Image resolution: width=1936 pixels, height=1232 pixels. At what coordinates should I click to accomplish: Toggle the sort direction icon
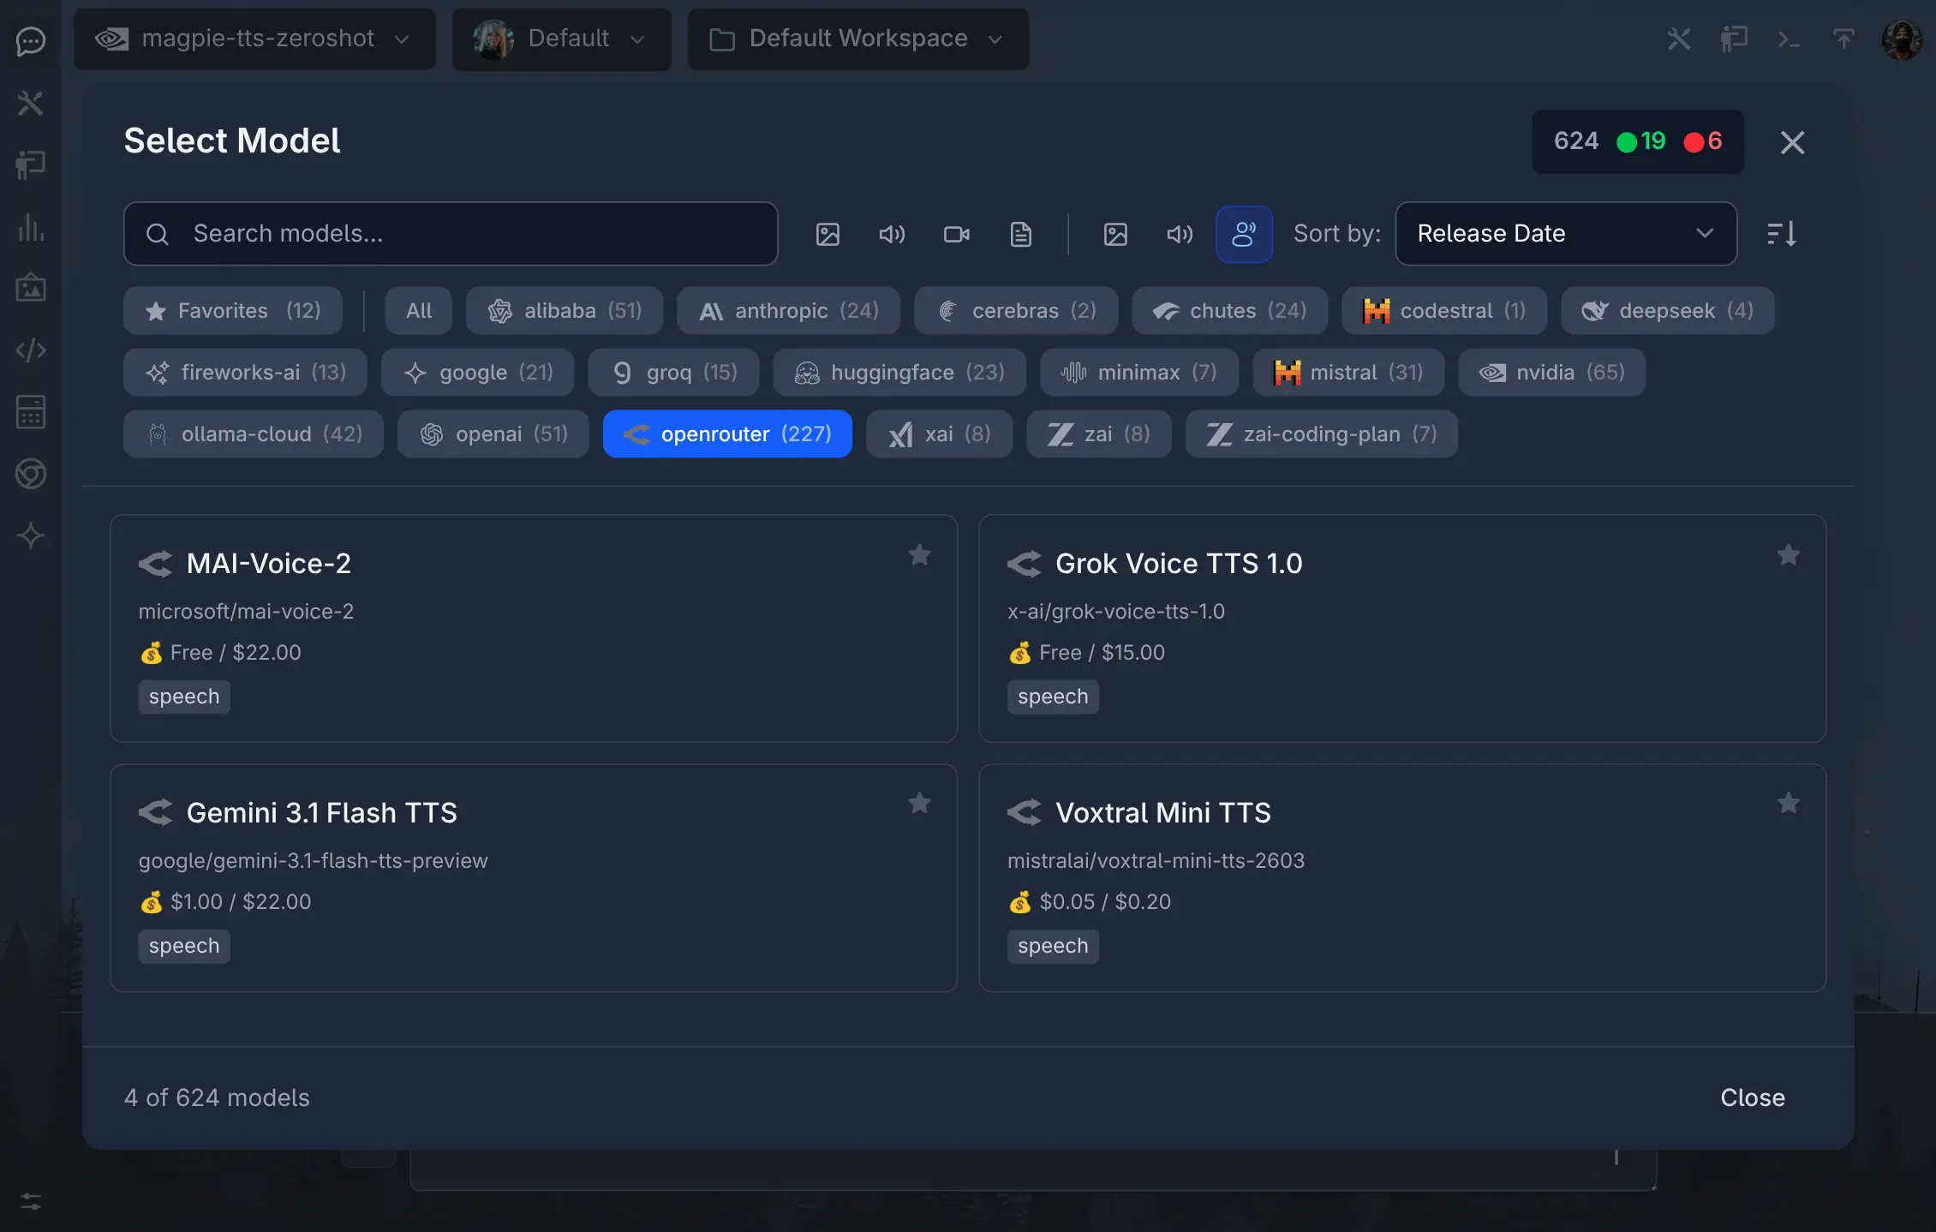click(1782, 234)
